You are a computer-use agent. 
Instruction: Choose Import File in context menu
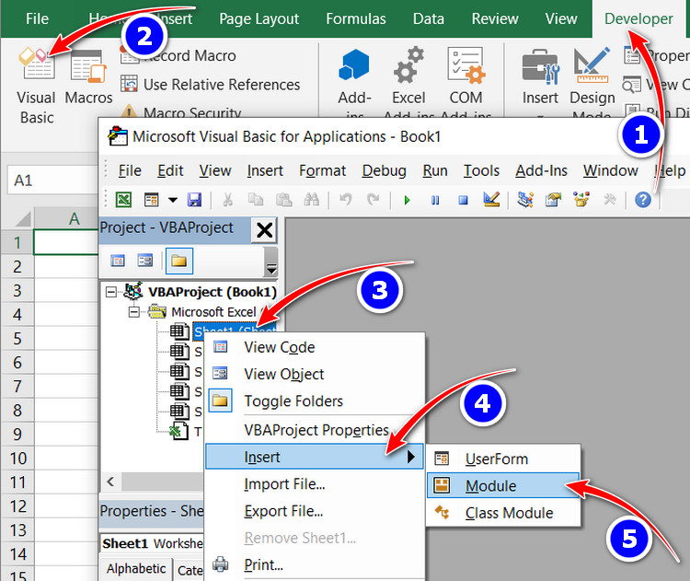click(x=315, y=484)
